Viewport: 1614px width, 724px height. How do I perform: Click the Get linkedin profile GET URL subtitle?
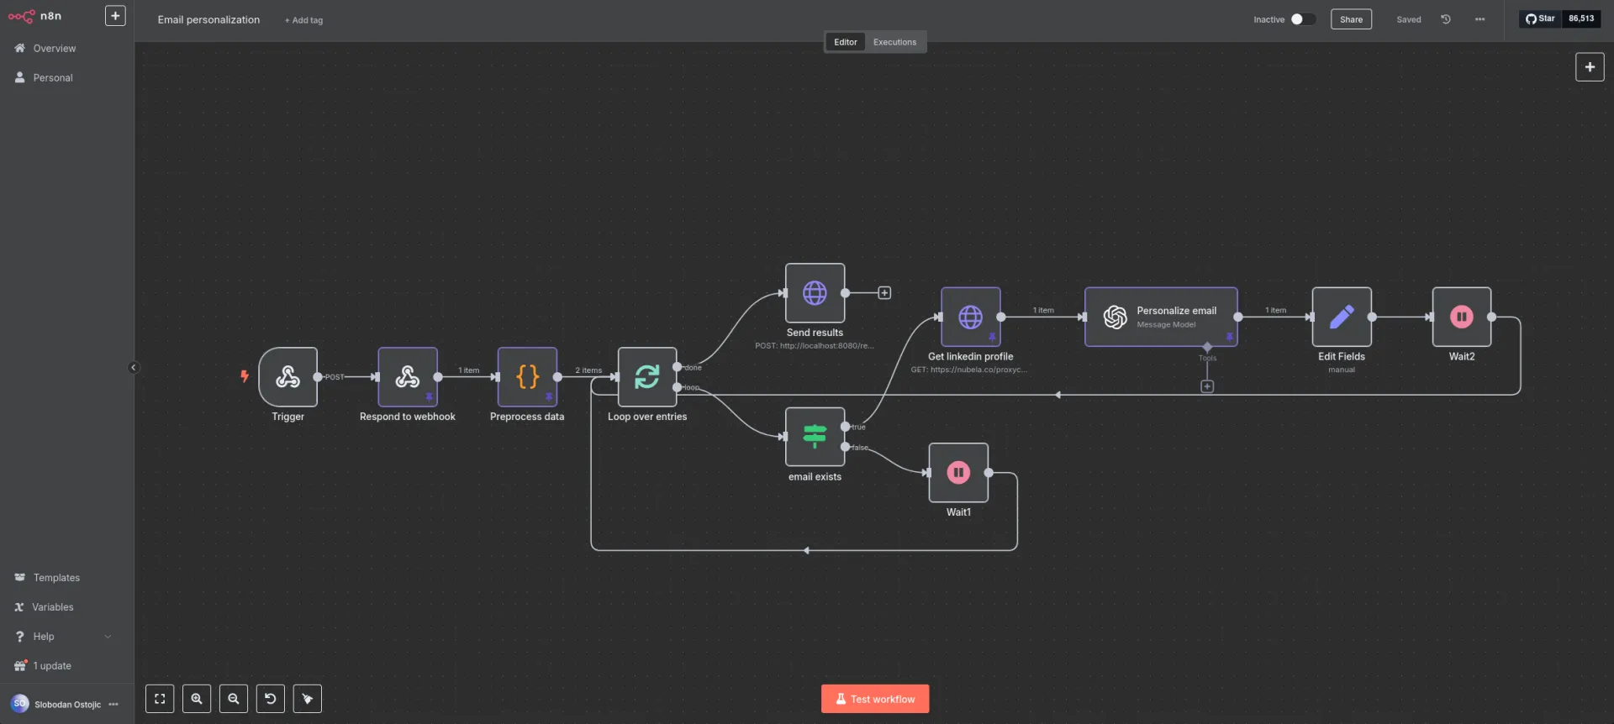pyautogui.click(x=969, y=370)
